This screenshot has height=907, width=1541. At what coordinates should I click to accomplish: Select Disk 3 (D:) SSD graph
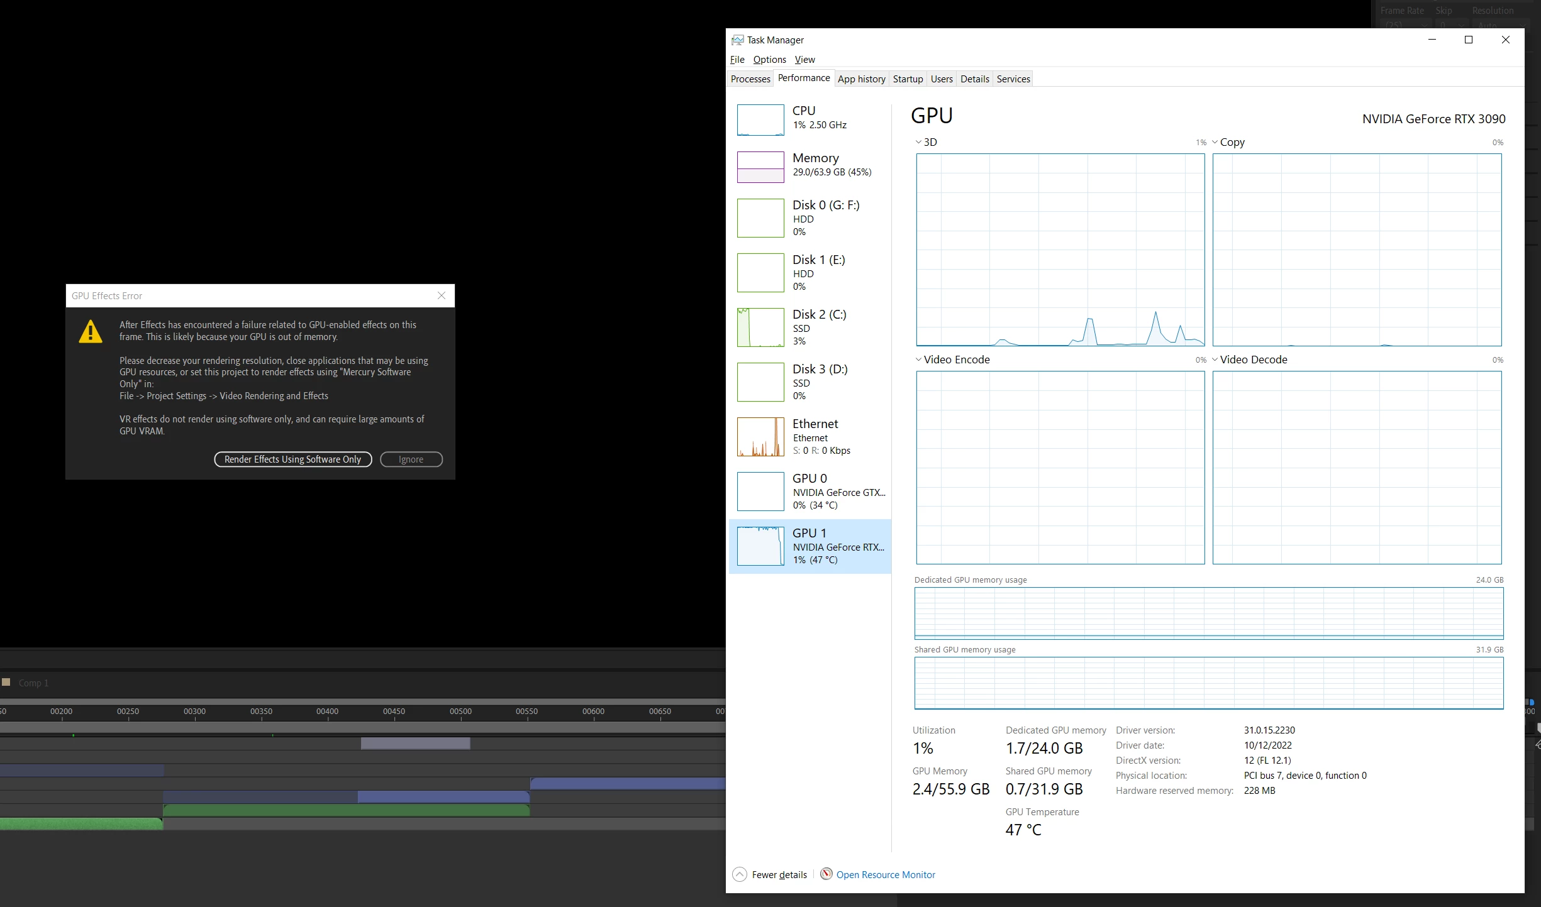760,382
